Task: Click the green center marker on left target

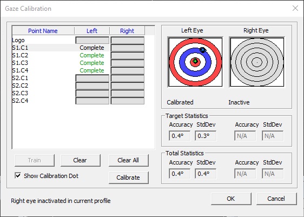Action: click(x=195, y=61)
